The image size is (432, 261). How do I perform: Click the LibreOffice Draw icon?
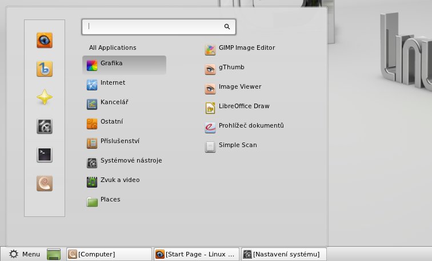(x=210, y=108)
